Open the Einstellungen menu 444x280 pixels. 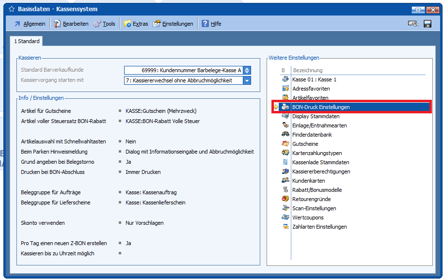click(173, 24)
